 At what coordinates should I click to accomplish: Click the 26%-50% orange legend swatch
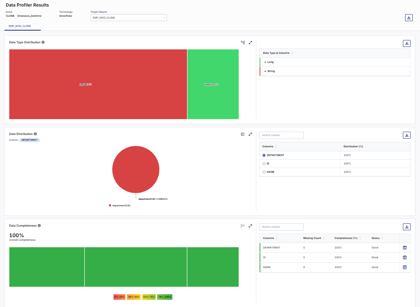134,297
